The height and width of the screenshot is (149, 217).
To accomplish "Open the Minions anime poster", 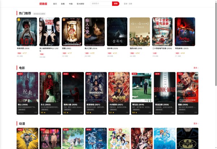I will click(27, 139).
